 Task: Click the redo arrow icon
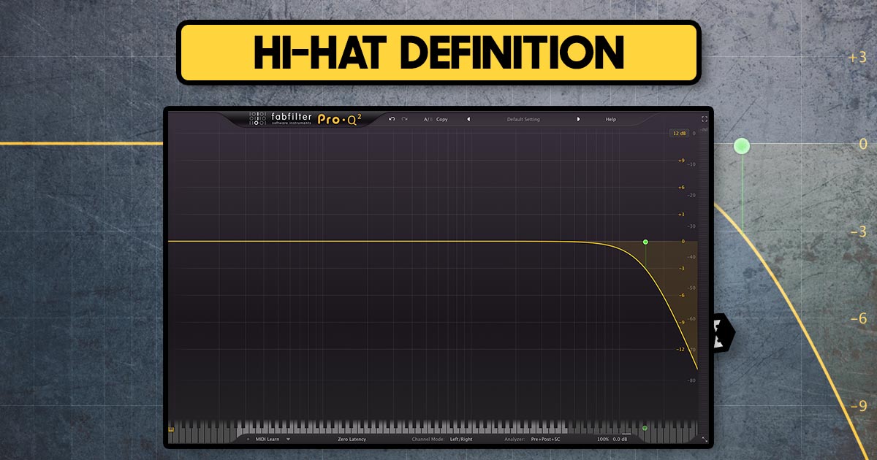(x=403, y=119)
